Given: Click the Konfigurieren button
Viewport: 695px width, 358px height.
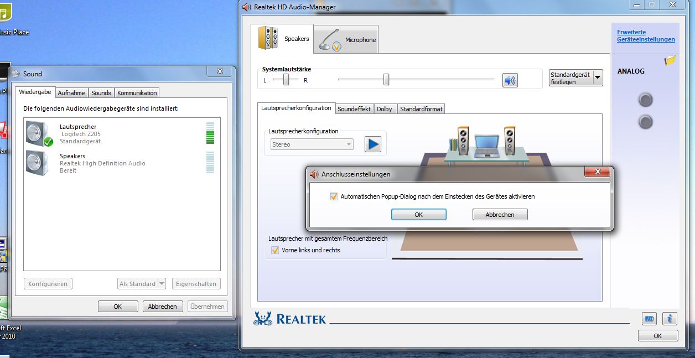Looking at the screenshot, I should (x=48, y=284).
